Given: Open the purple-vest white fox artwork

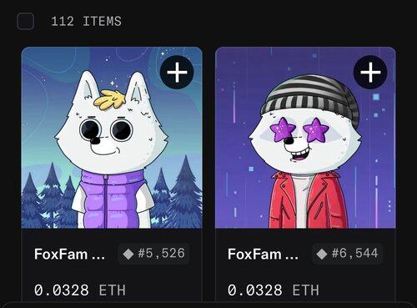Looking at the screenshot, I should click(112, 138).
